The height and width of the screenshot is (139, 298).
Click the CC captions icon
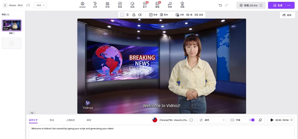pos(232,120)
